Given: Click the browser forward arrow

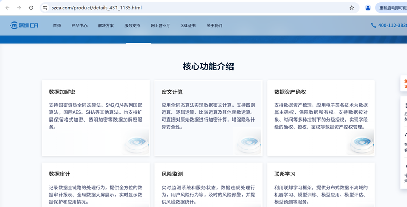Looking at the screenshot, I should 19,8.
